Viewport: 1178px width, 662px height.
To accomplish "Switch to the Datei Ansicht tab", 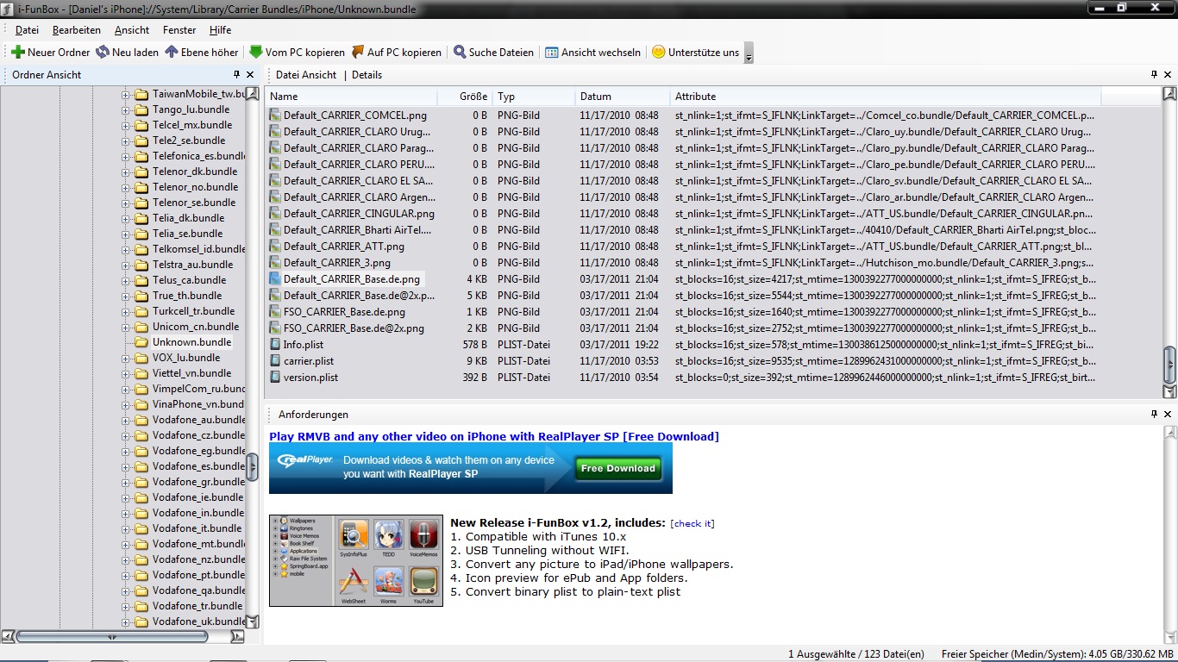I will (306, 75).
